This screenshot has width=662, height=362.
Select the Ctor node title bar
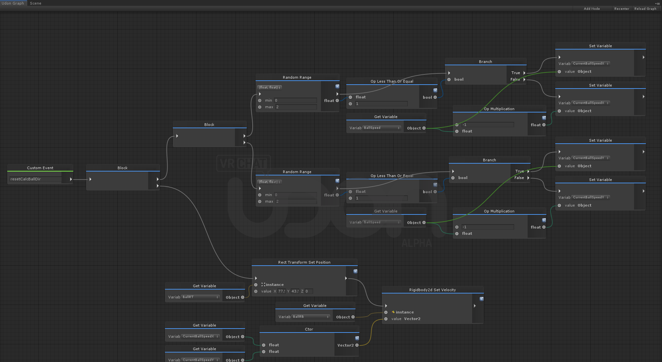(x=309, y=329)
